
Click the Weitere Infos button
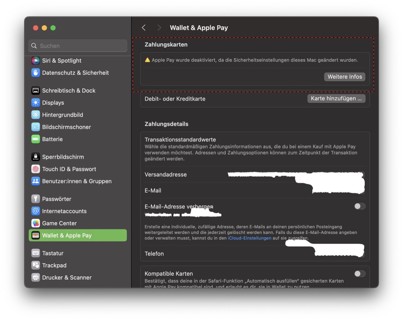click(x=345, y=77)
